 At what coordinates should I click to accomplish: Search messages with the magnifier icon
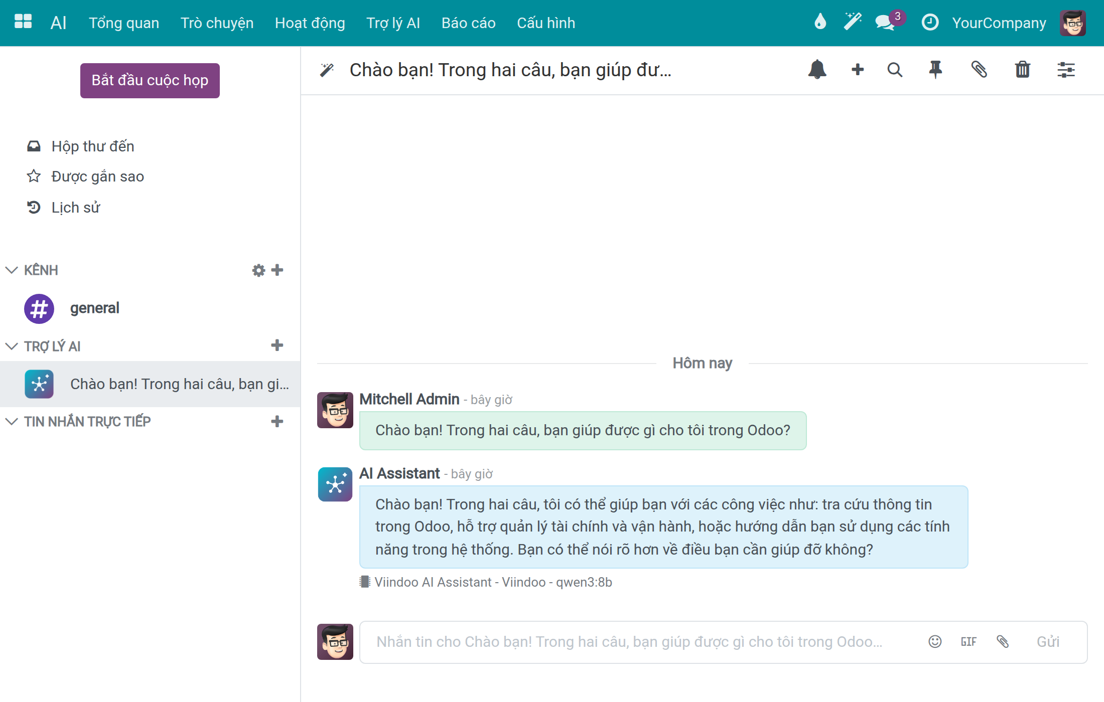pos(895,70)
